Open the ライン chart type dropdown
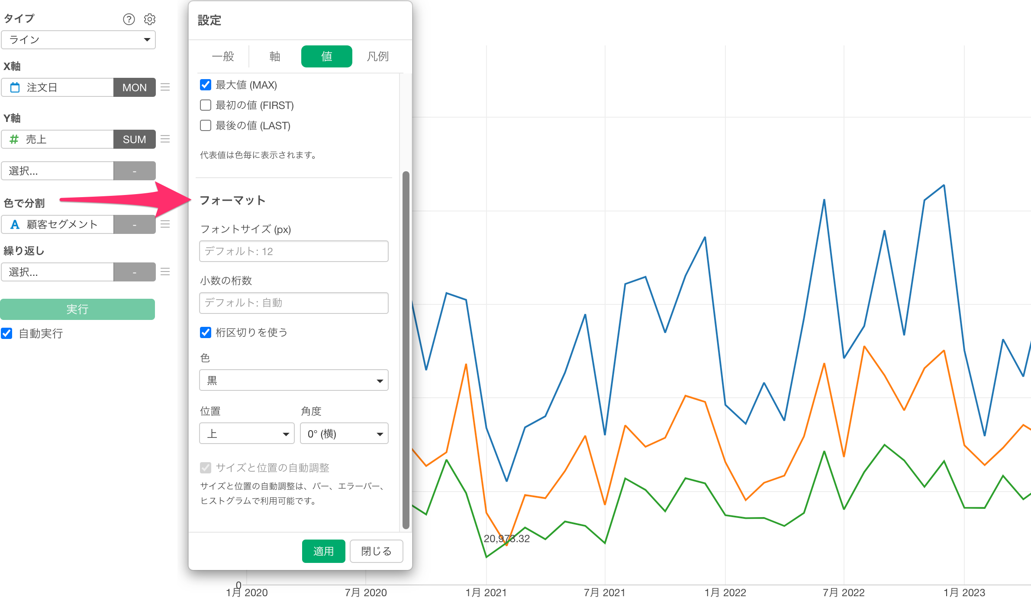This screenshot has height=607, width=1031. [x=78, y=40]
